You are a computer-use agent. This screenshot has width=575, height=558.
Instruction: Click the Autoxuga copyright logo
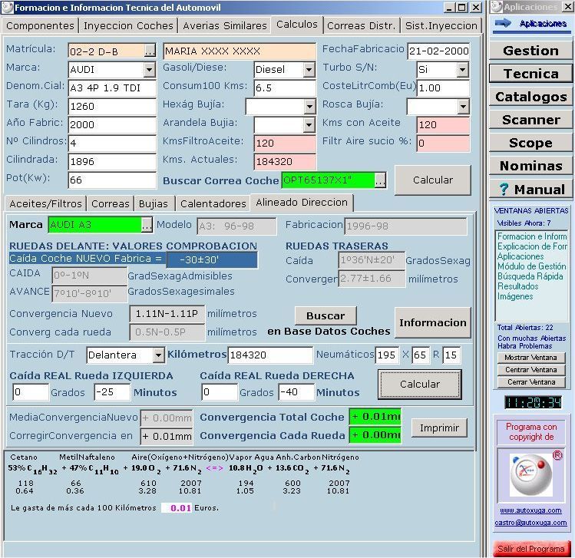530,475
